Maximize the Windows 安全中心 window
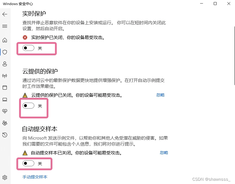235x184 pixels. (215, 4)
